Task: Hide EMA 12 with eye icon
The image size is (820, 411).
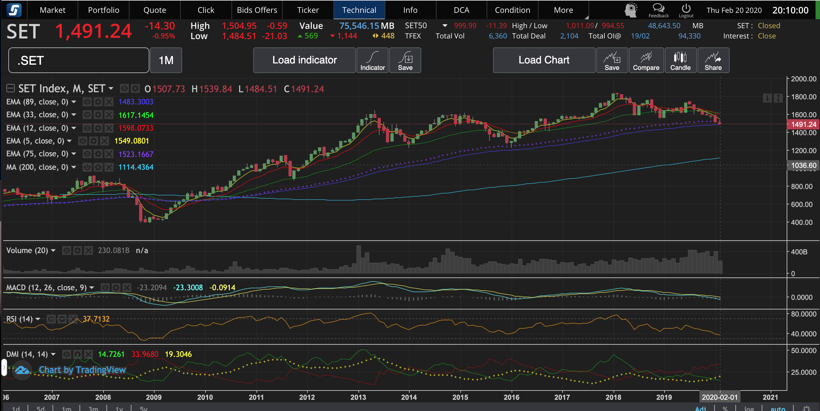Action: 87,128
